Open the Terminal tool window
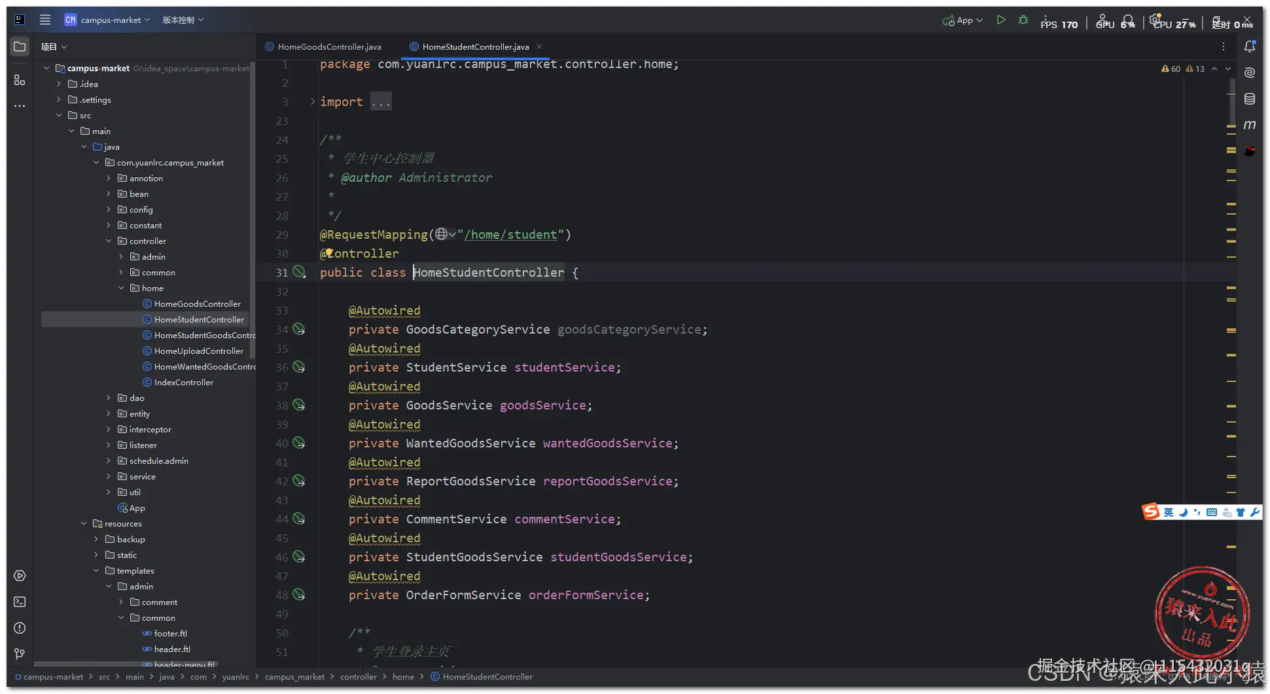1270x694 pixels. [20, 602]
